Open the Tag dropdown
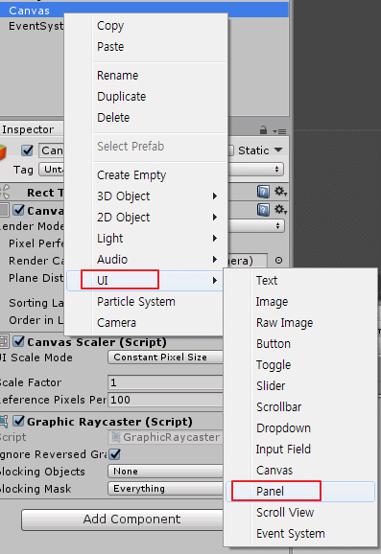381x554 pixels. (x=51, y=170)
